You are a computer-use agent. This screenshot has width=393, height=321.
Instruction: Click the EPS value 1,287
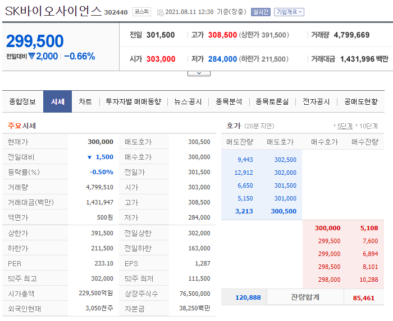203,263
